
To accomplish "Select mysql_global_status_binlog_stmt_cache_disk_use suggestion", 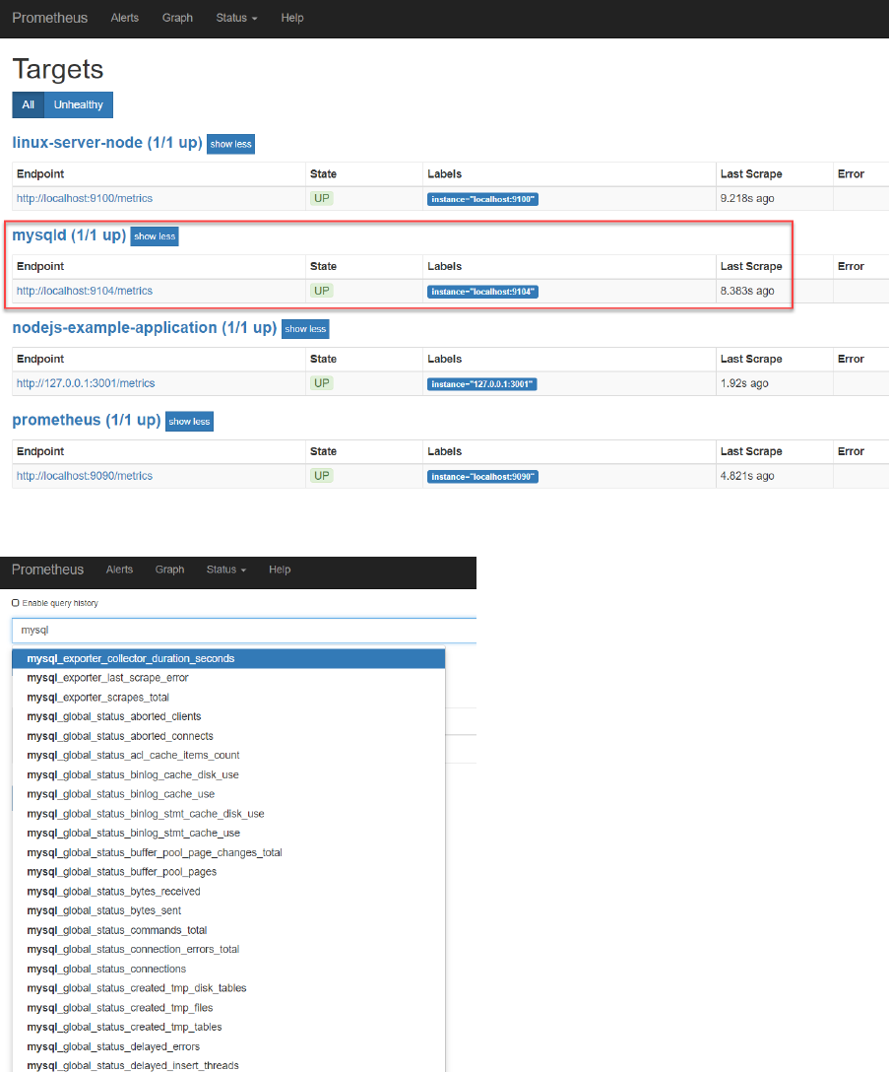I will pyautogui.click(x=229, y=814).
